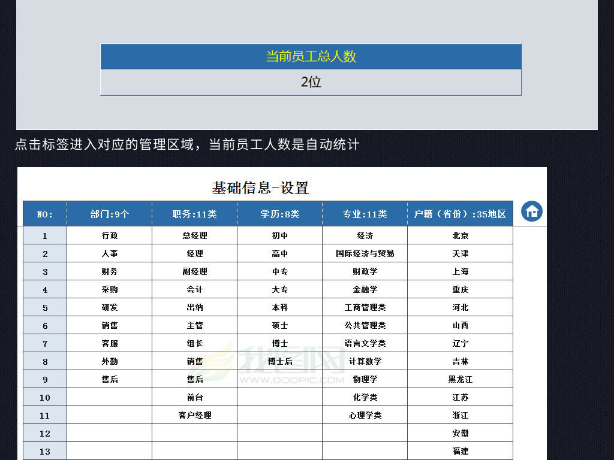Click row number 12 in NO column
Screen dimensions: 614x460
coord(45,434)
